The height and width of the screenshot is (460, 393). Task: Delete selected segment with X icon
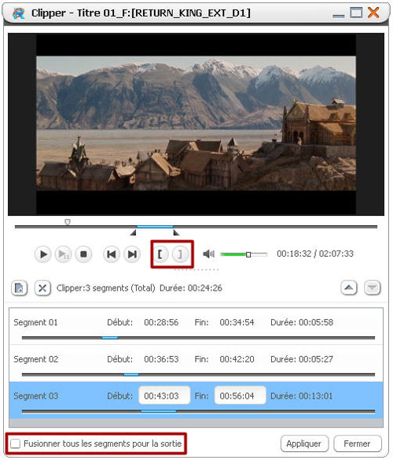42,288
